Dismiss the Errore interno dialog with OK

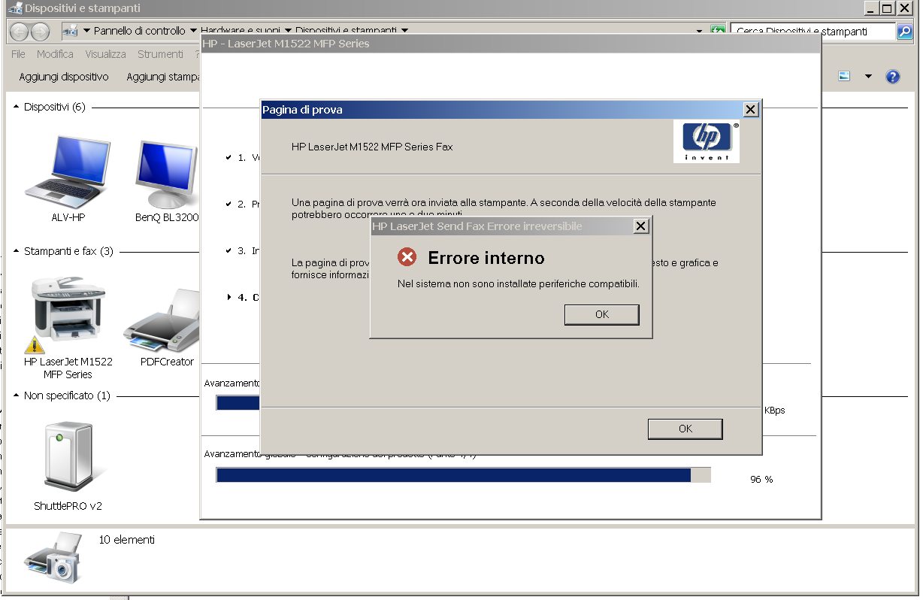(601, 314)
